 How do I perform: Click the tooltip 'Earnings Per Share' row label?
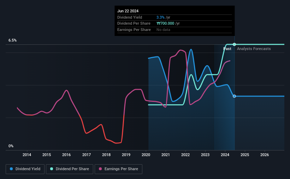coord(134,30)
